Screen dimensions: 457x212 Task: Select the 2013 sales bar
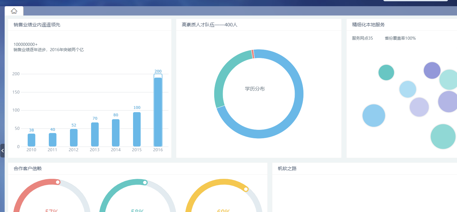[x=95, y=135]
